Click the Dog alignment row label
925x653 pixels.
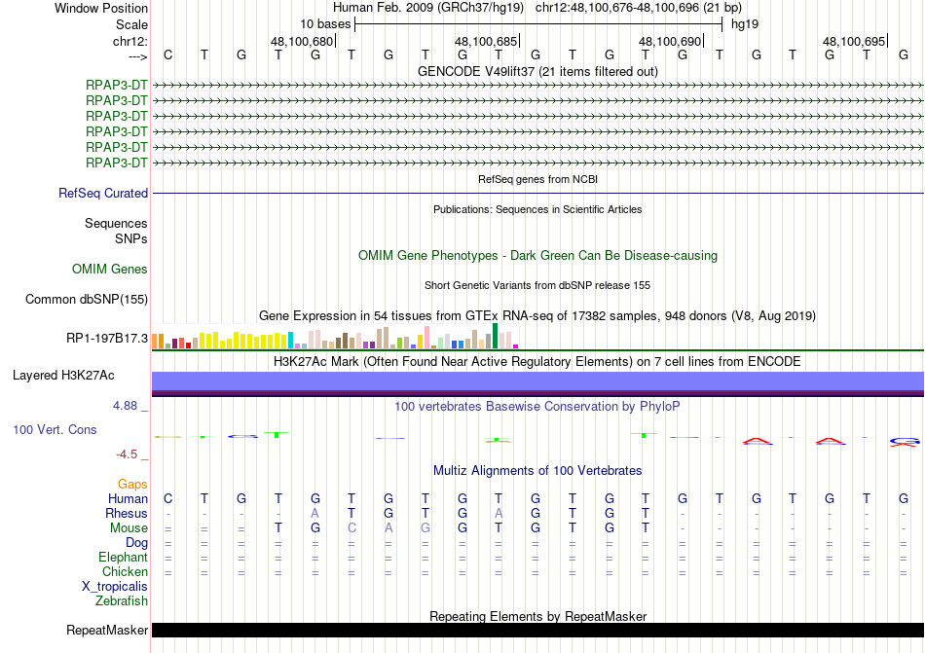[x=136, y=543]
